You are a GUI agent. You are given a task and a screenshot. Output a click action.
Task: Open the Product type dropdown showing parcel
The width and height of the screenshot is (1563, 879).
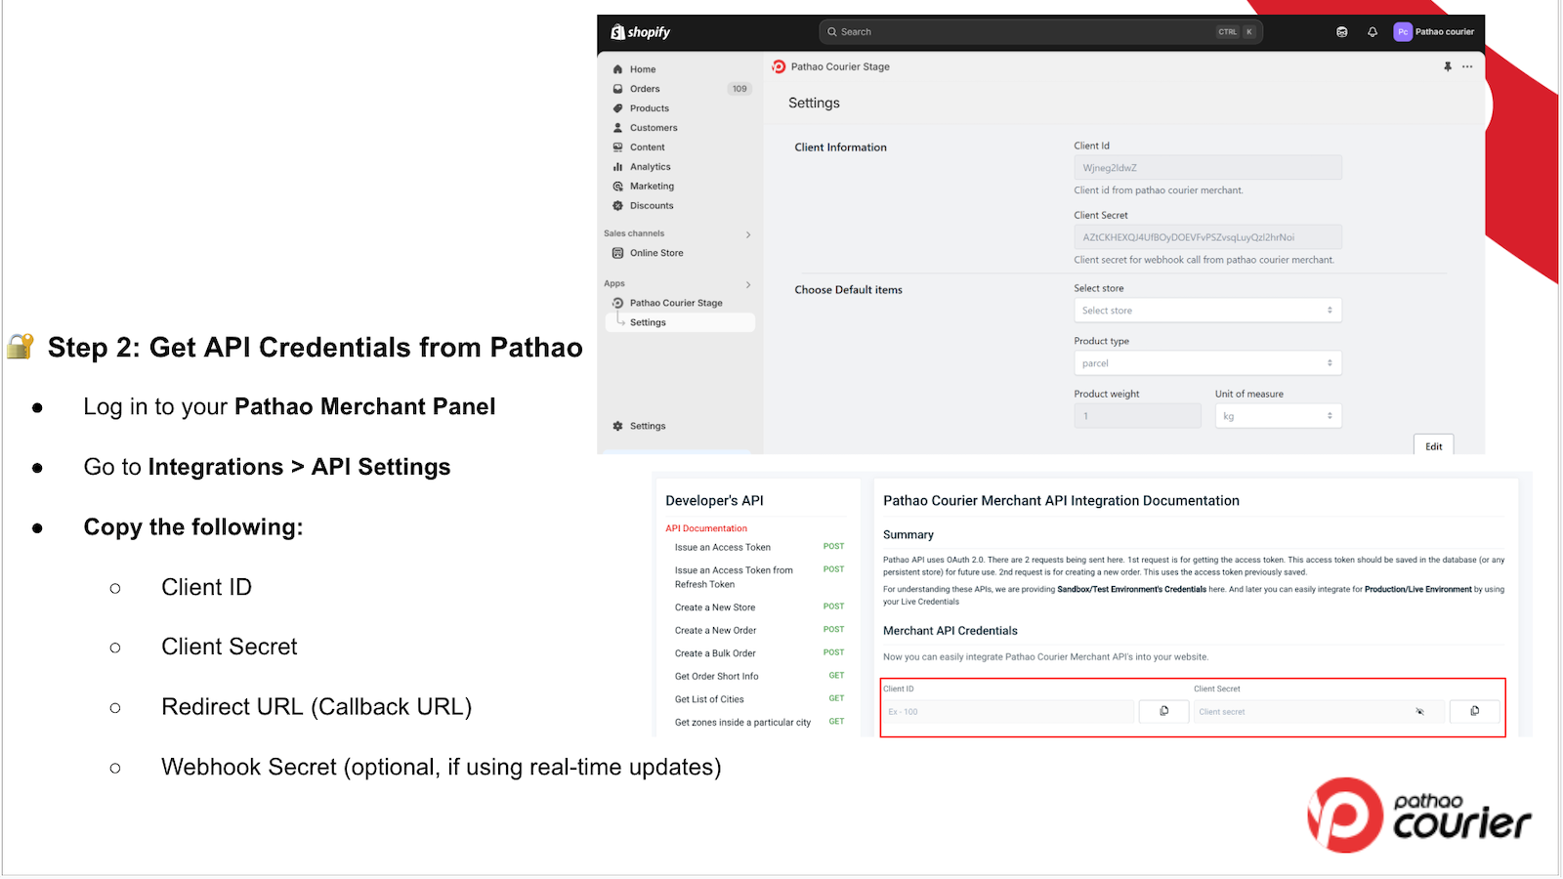[1207, 363]
